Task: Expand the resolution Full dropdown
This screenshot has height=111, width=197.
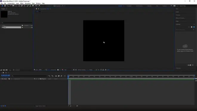Action: point(68,70)
